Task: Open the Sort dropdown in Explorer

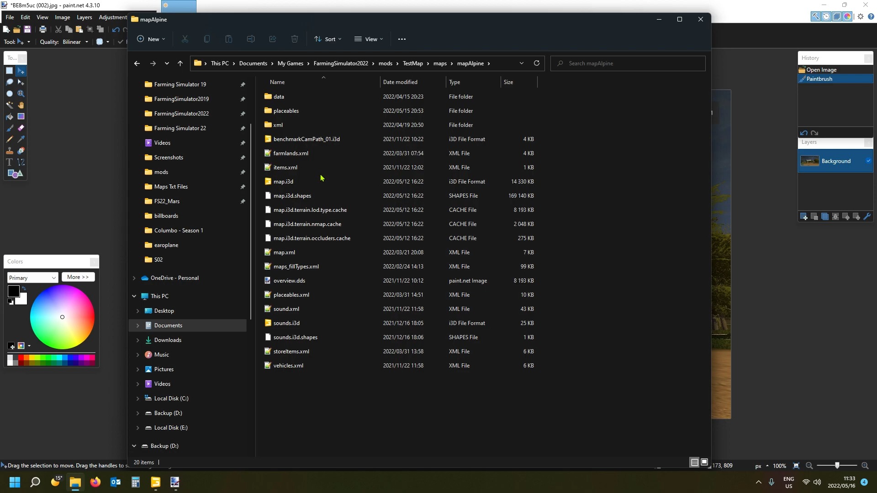Action: (328, 39)
